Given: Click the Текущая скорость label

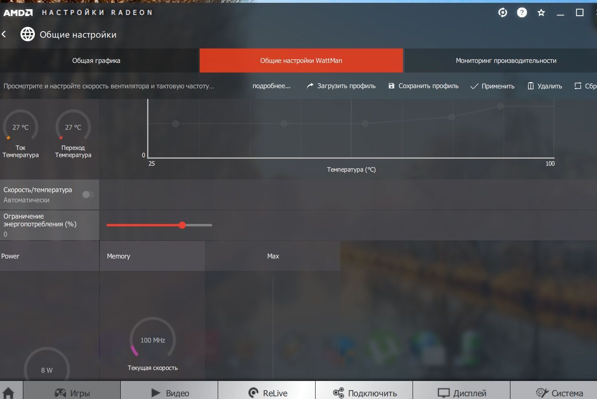Looking at the screenshot, I should [x=153, y=368].
